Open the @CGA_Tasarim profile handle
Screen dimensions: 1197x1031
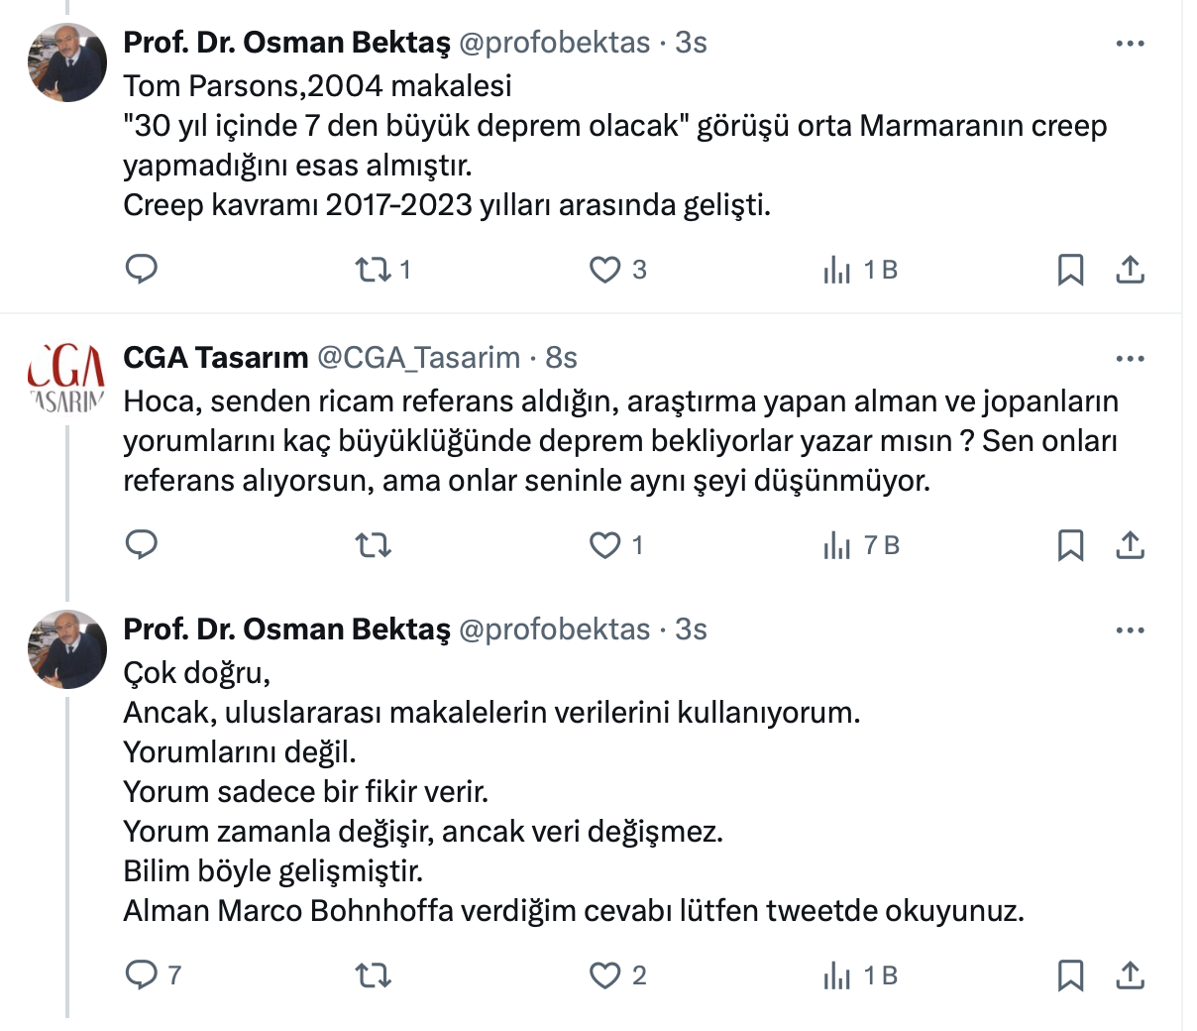pos(418,358)
